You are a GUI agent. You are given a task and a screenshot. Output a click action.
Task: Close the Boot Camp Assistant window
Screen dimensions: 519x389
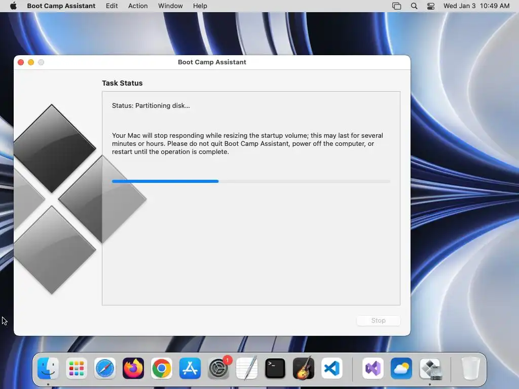[x=21, y=62]
